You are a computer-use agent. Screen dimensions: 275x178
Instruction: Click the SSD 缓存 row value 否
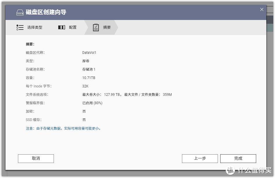(x=84, y=120)
